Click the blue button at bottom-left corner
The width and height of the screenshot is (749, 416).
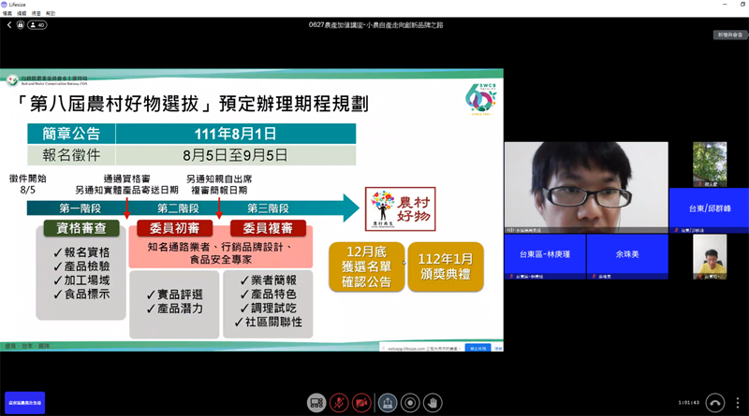(24, 403)
